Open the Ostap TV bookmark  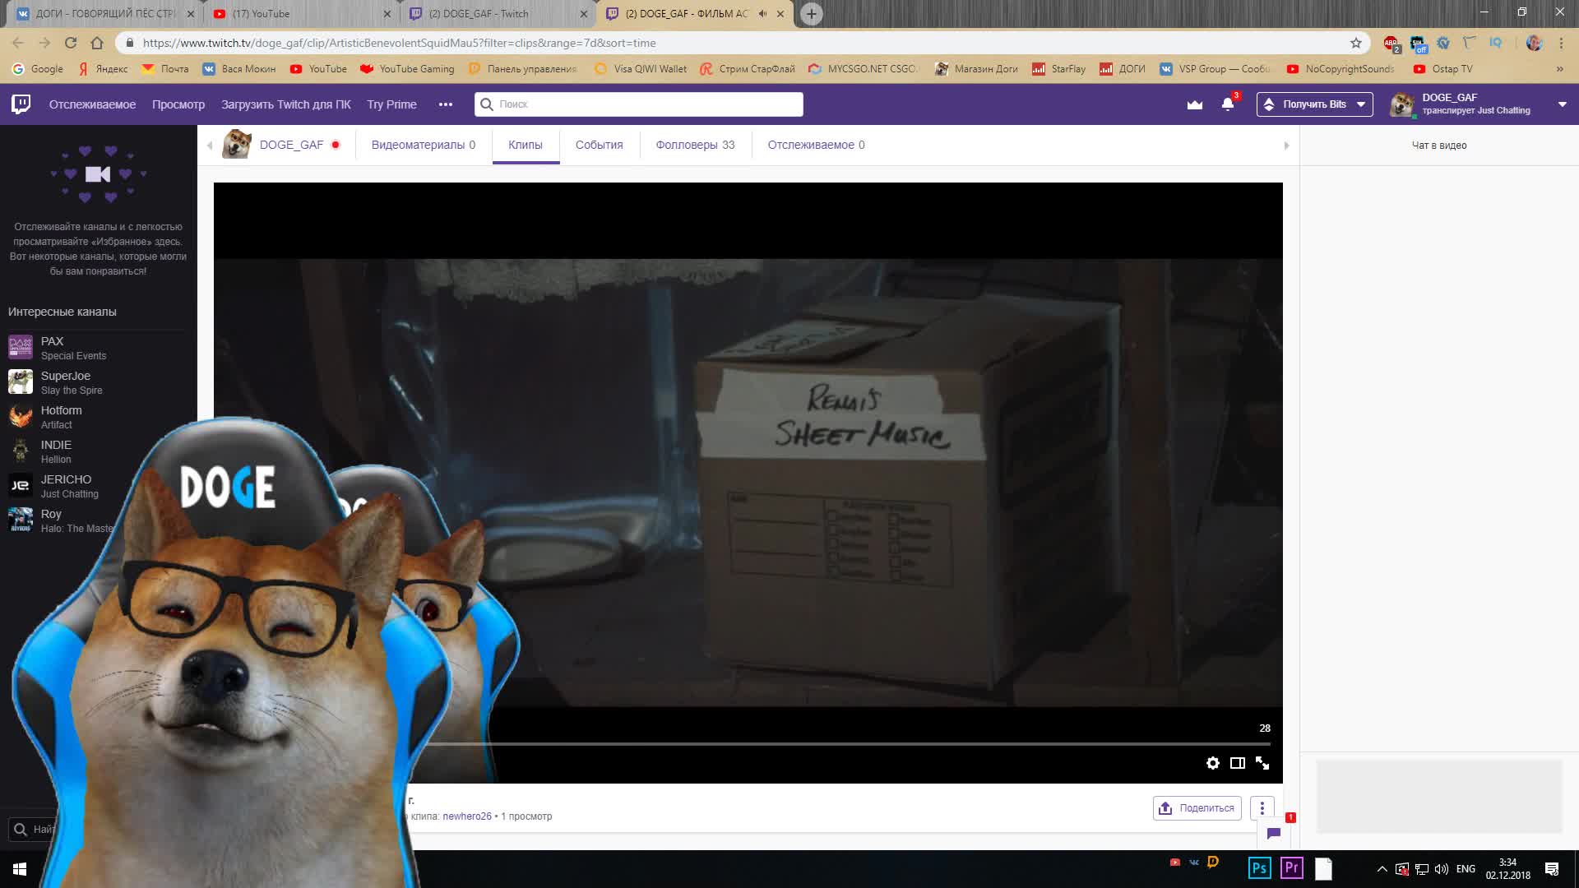tap(1442, 69)
